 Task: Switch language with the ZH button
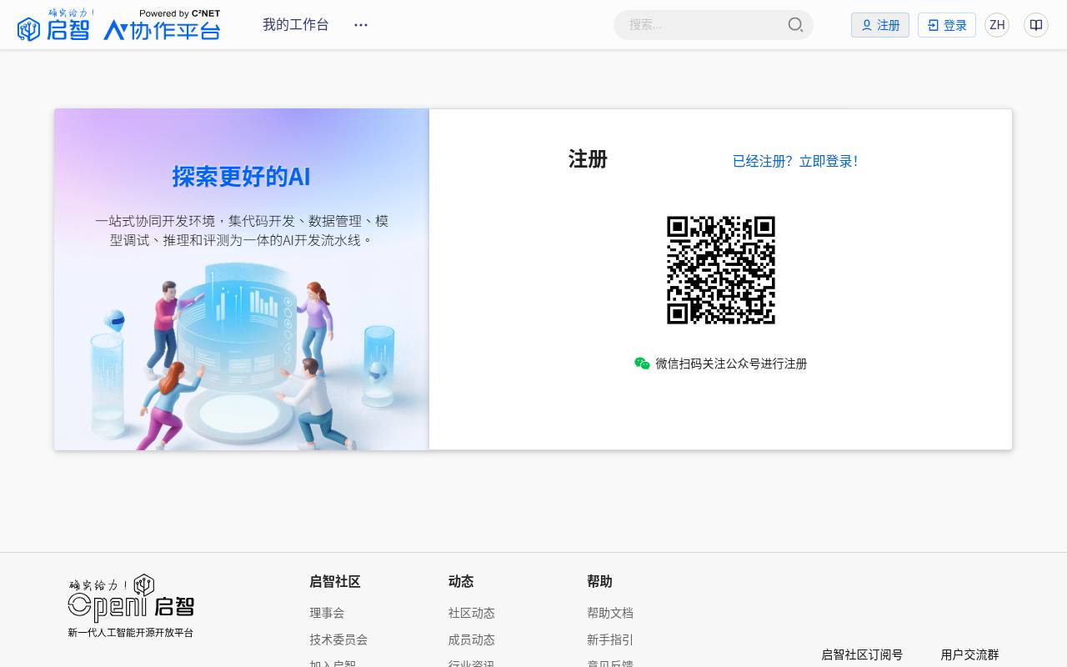point(997,25)
